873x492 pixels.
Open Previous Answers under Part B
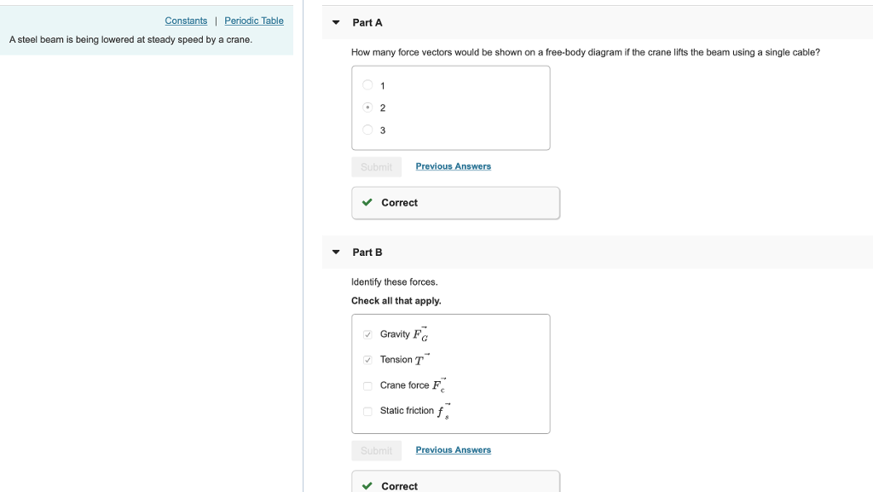coord(454,449)
